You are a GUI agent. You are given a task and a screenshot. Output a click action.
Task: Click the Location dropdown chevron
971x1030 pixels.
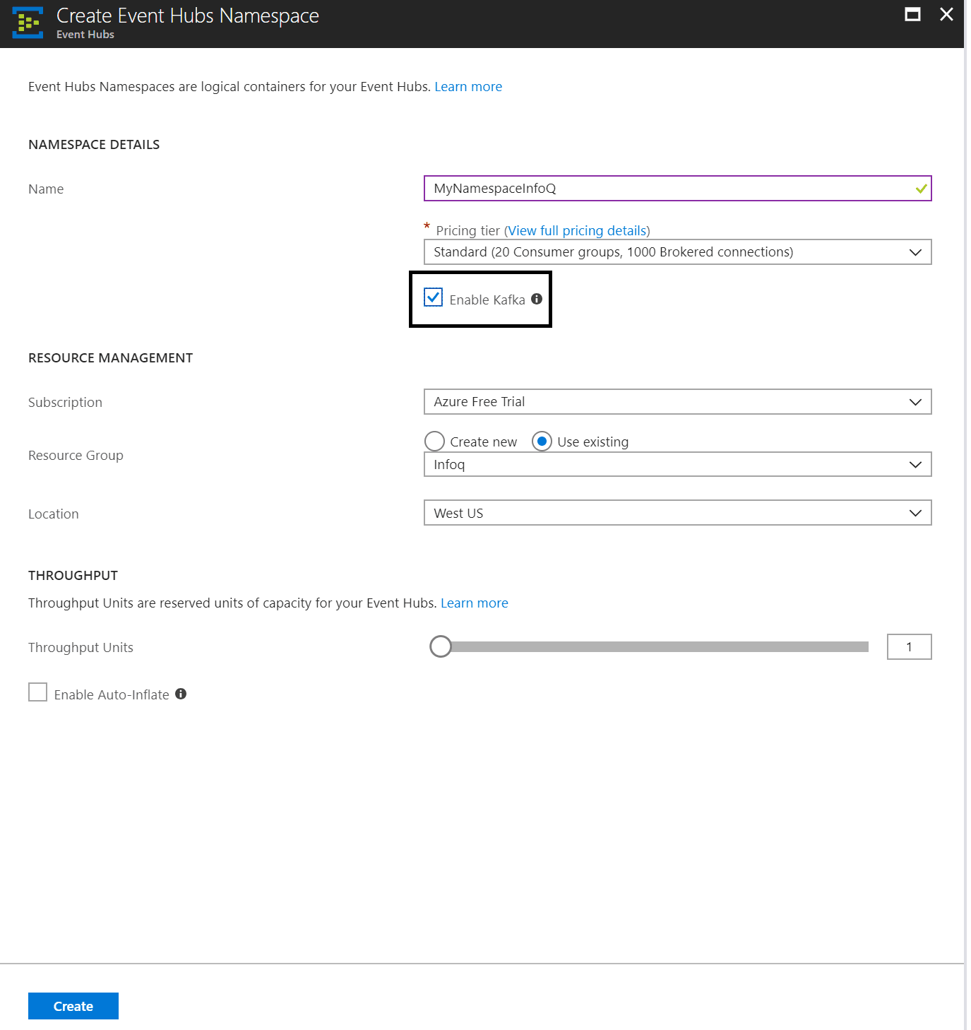pyautogui.click(x=915, y=513)
